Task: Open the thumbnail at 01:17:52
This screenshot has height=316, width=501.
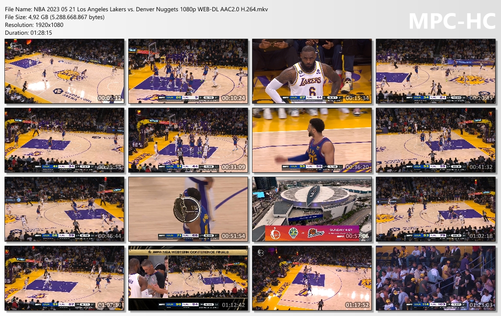Action: coord(312,278)
